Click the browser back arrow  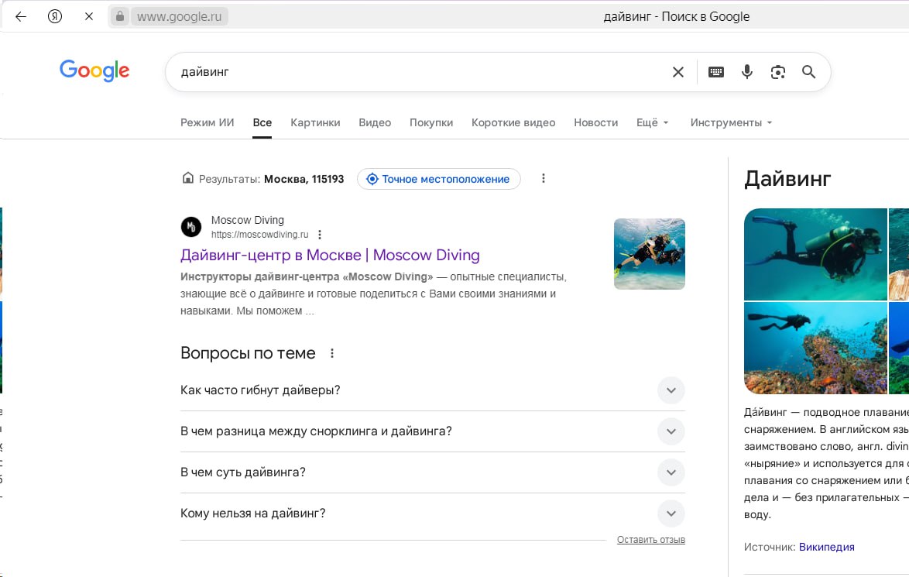21,16
